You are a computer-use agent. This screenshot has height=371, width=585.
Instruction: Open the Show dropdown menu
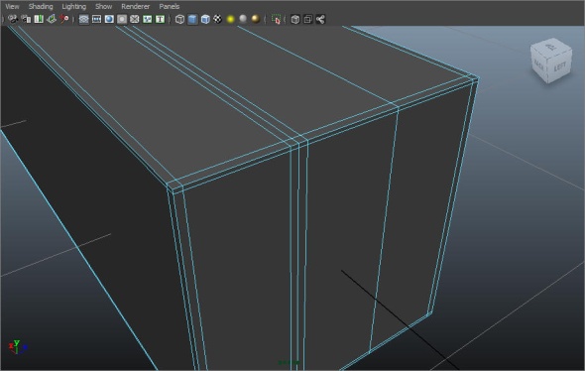click(103, 6)
